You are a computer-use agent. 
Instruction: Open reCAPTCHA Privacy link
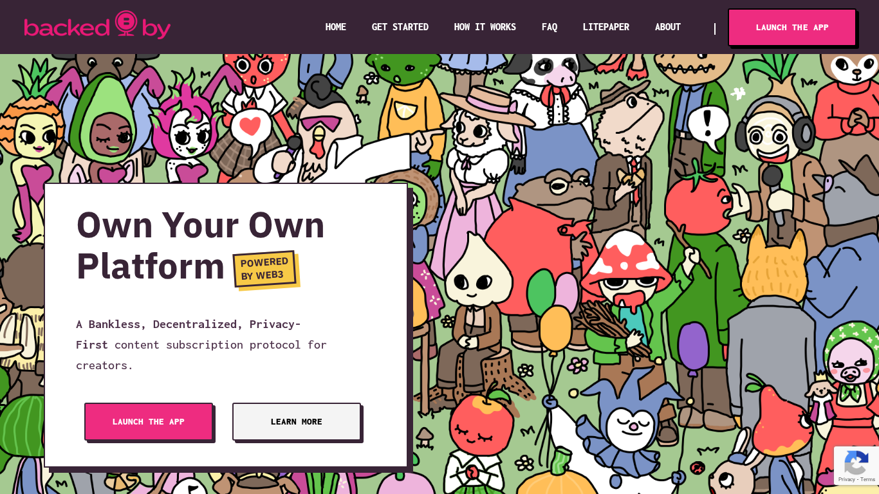(847, 479)
